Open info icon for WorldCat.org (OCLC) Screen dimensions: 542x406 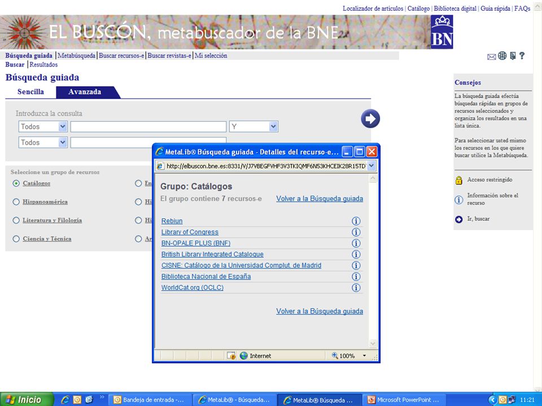click(356, 288)
